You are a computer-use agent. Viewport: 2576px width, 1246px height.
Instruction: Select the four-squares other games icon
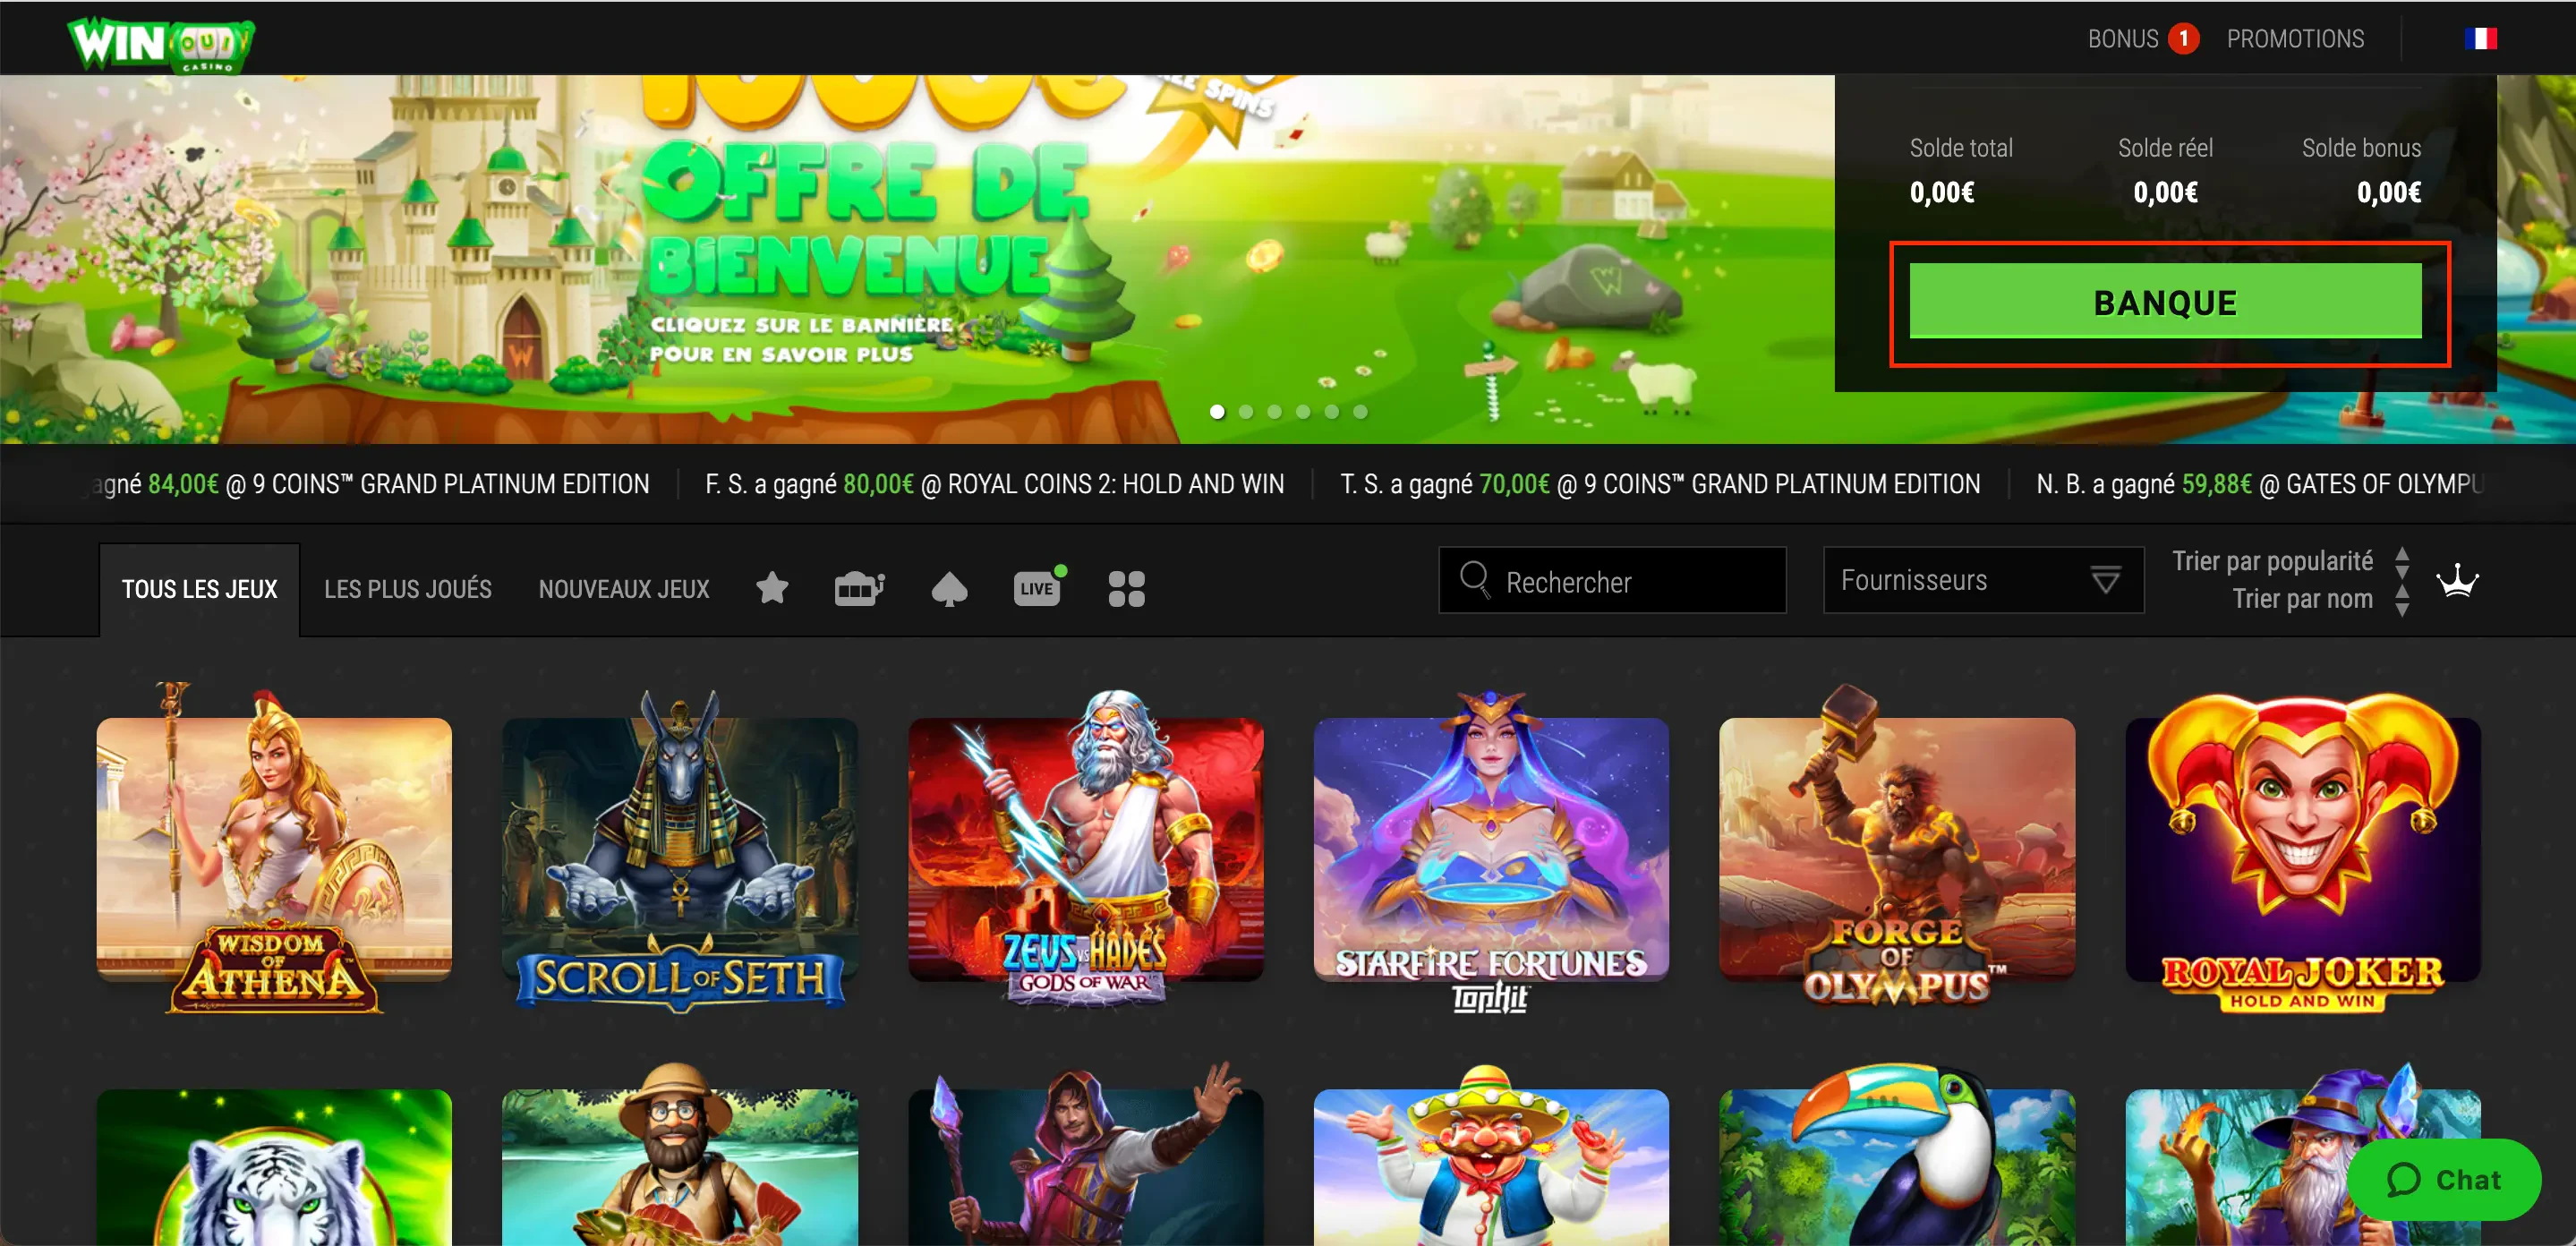coord(1126,589)
